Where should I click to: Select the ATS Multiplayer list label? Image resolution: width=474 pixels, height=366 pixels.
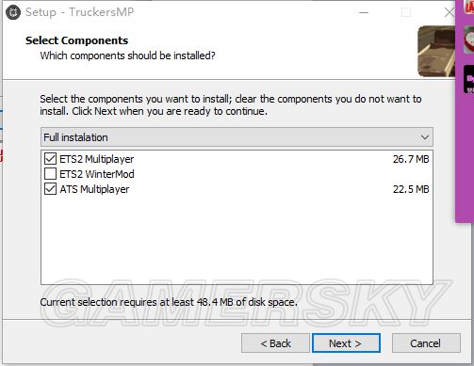click(x=94, y=189)
